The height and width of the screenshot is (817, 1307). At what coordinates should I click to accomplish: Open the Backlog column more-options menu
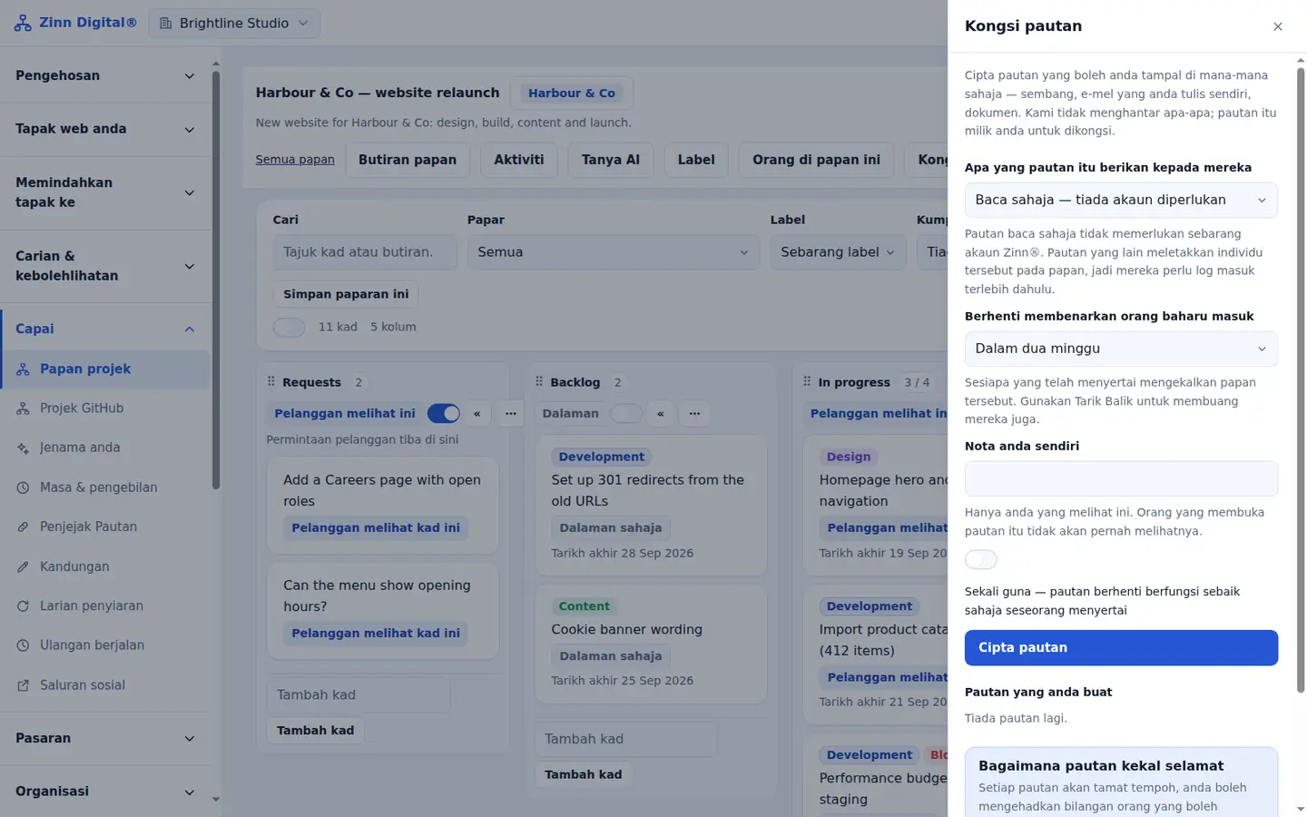click(694, 414)
